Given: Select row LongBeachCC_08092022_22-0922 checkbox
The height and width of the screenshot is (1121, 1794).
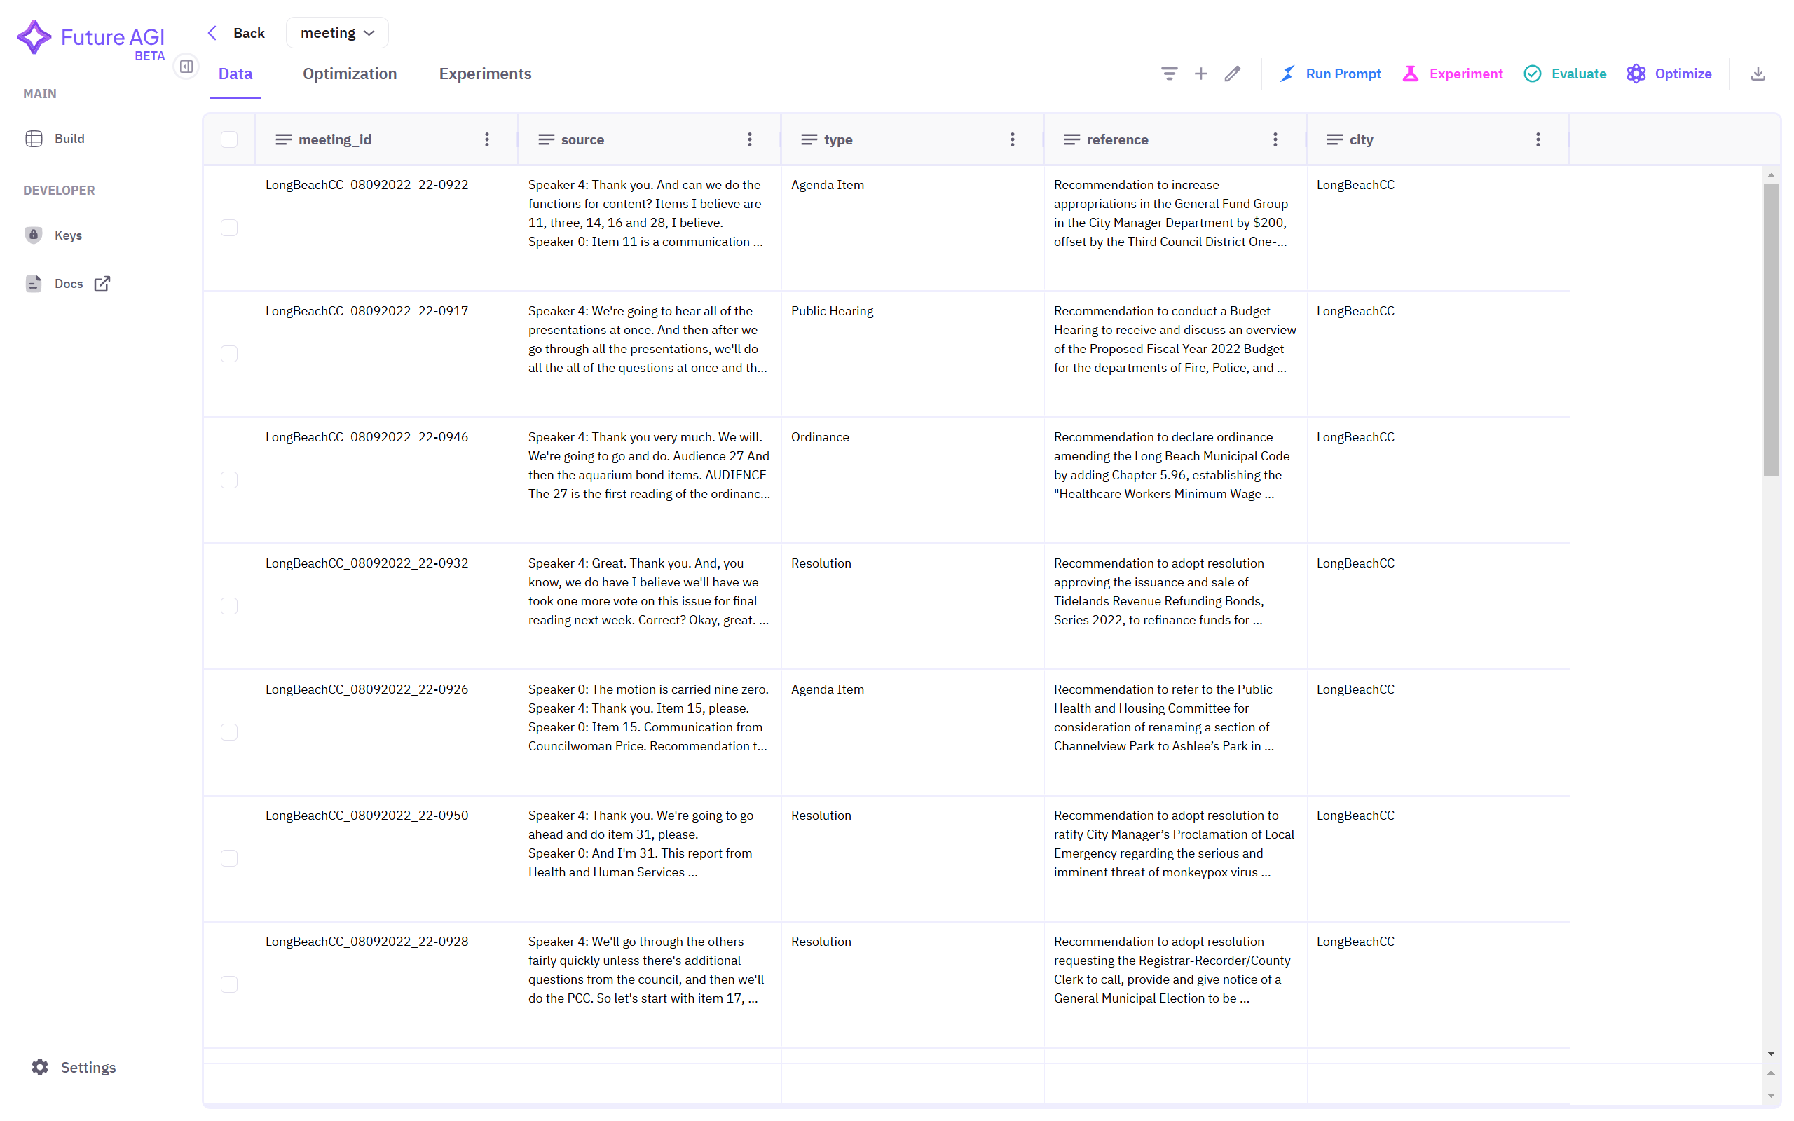Looking at the screenshot, I should coord(229,228).
